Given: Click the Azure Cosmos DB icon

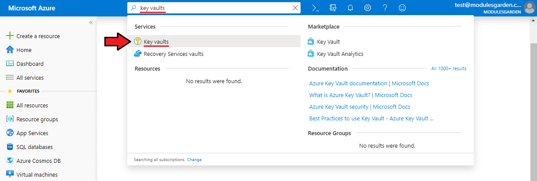Looking at the screenshot, I should point(10,161).
